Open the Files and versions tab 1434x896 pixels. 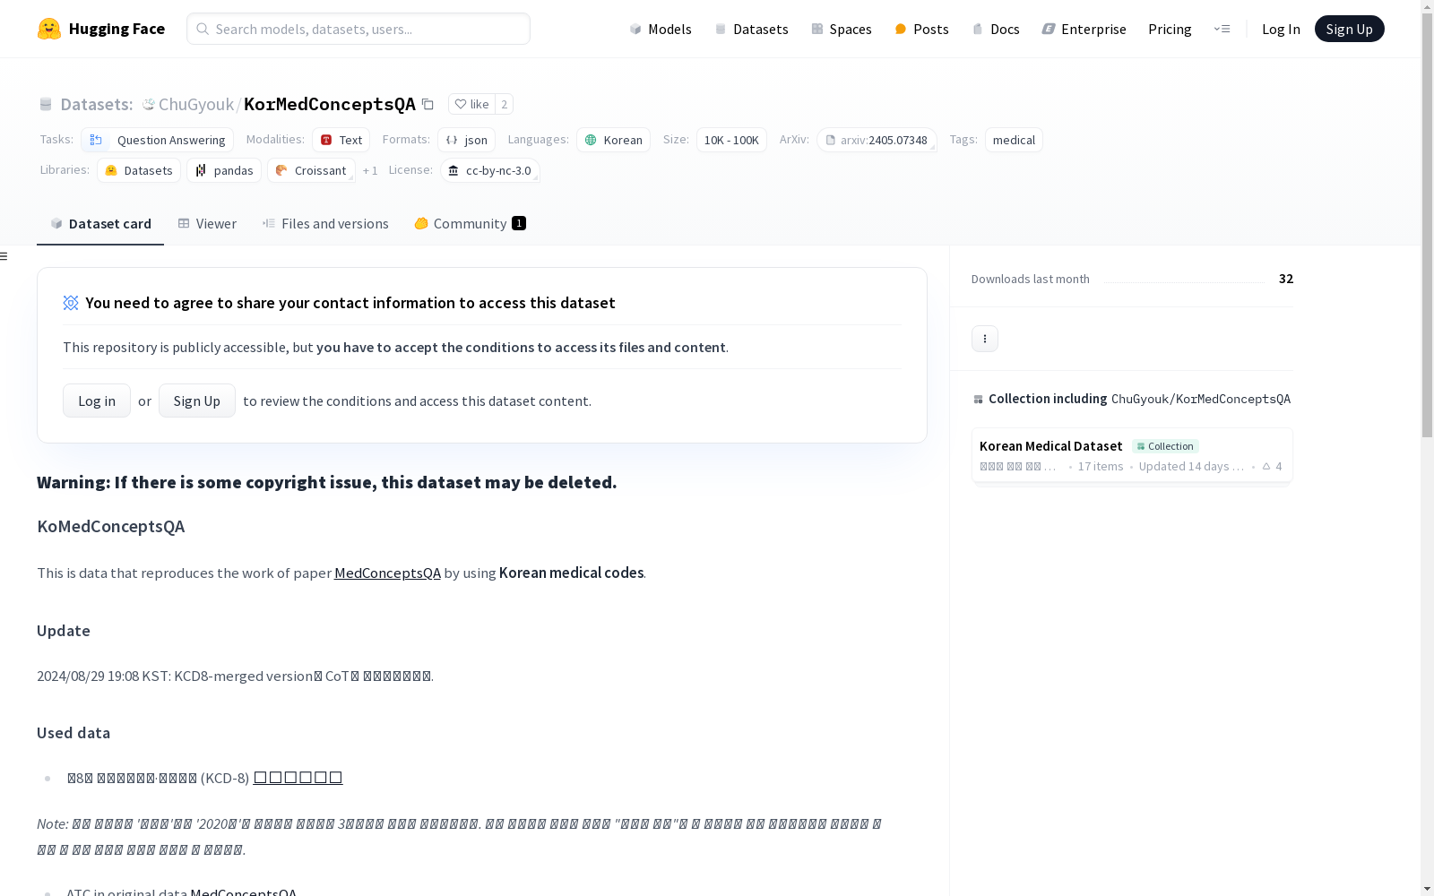click(325, 224)
